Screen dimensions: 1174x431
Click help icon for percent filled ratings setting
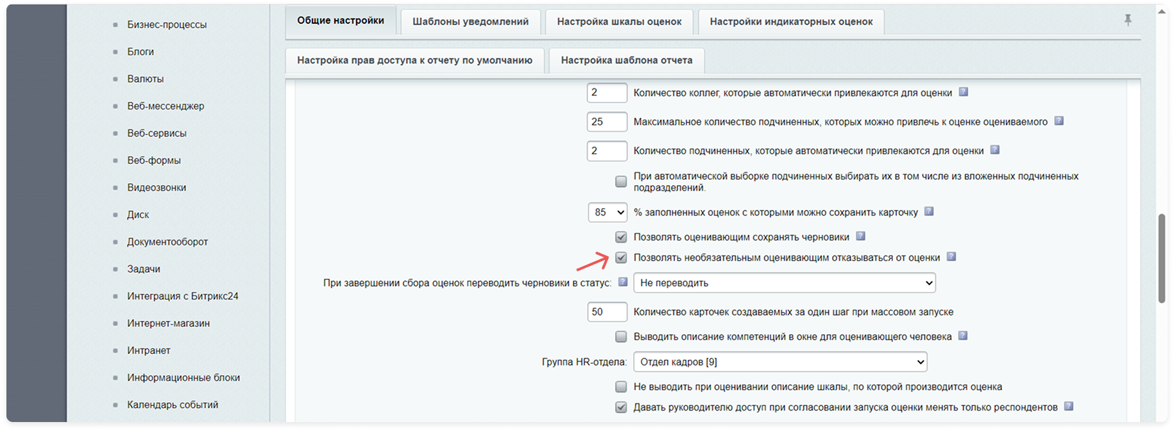point(928,211)
